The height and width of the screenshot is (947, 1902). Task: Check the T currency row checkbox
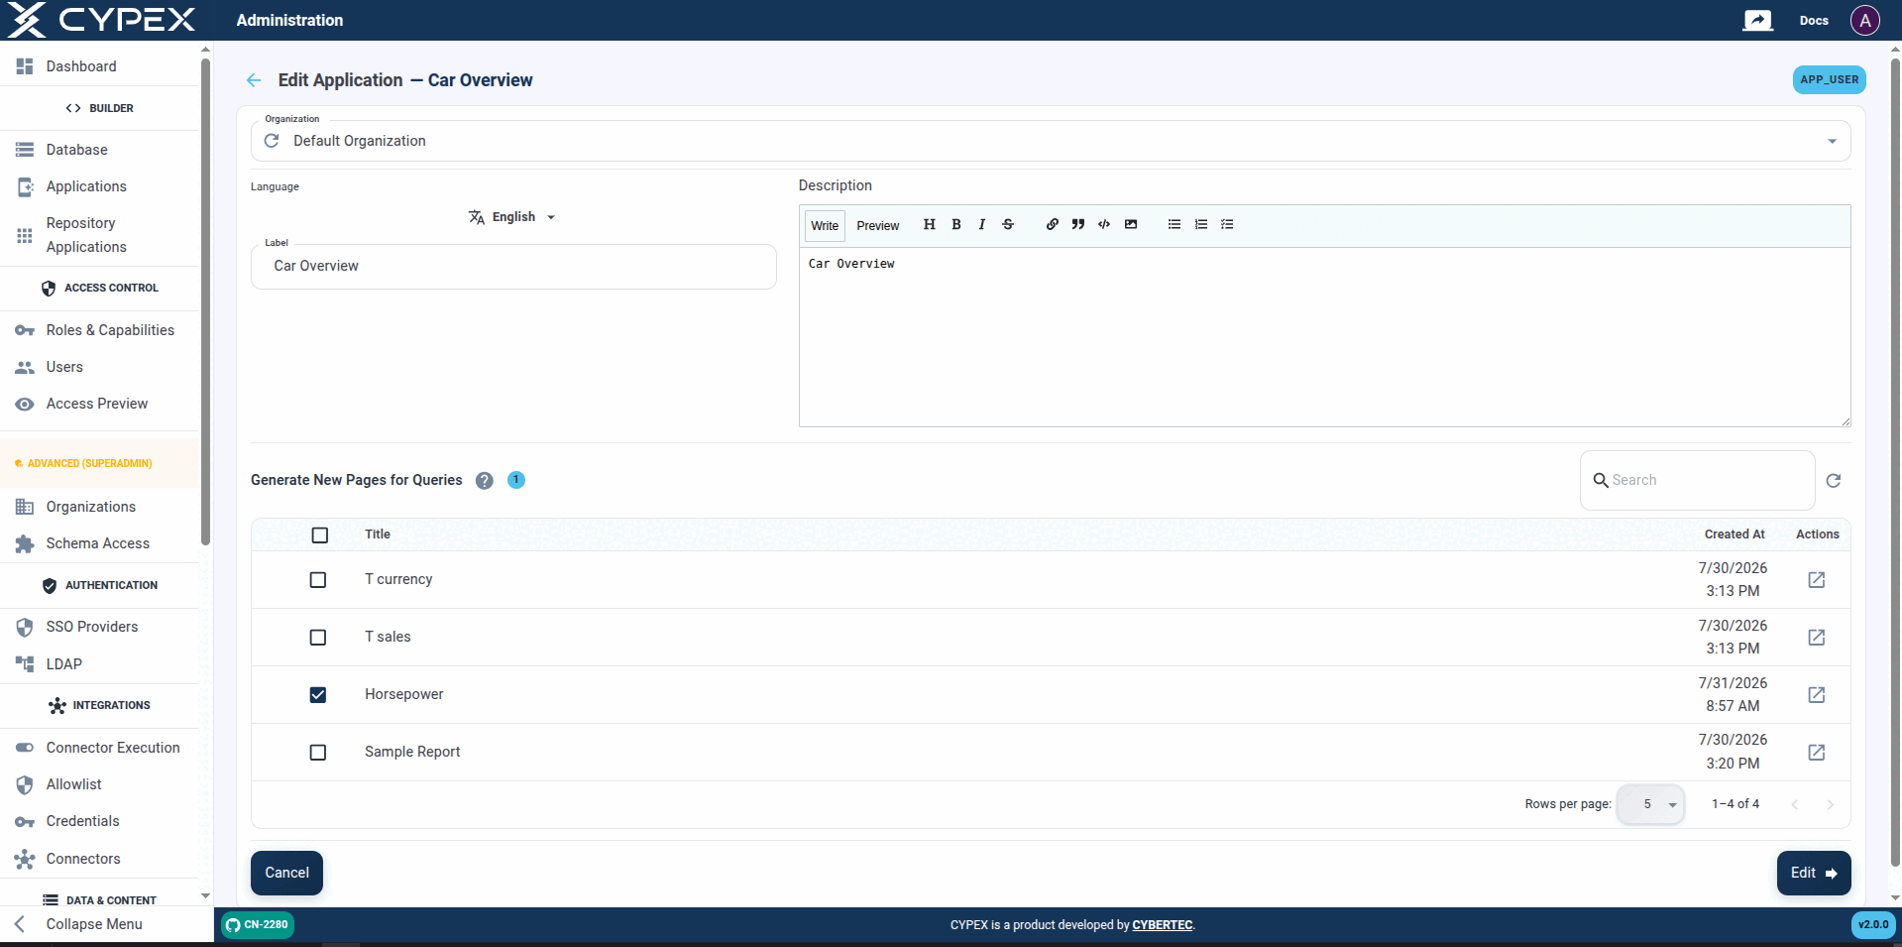[317, 579]
